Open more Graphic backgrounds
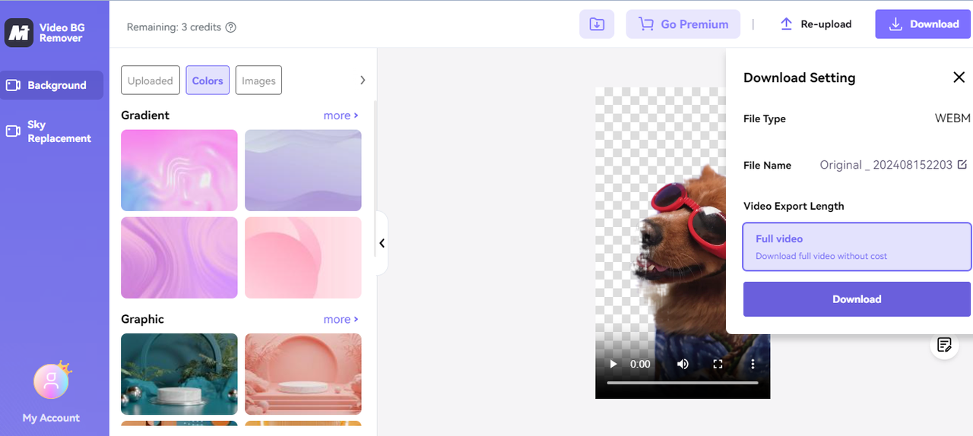The height and width of the screenshot is (436, 973). tap(341, 319)
